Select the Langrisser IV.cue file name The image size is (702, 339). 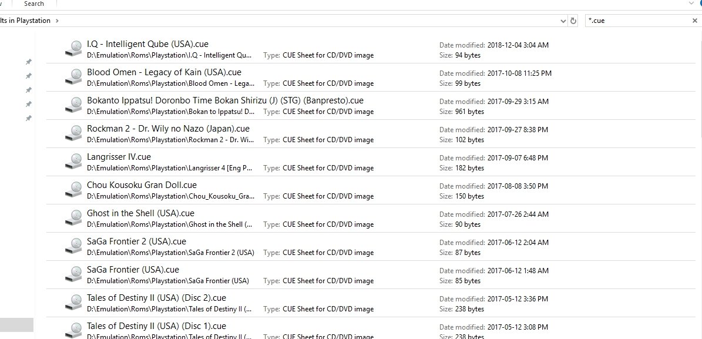[x=119, y=157]
